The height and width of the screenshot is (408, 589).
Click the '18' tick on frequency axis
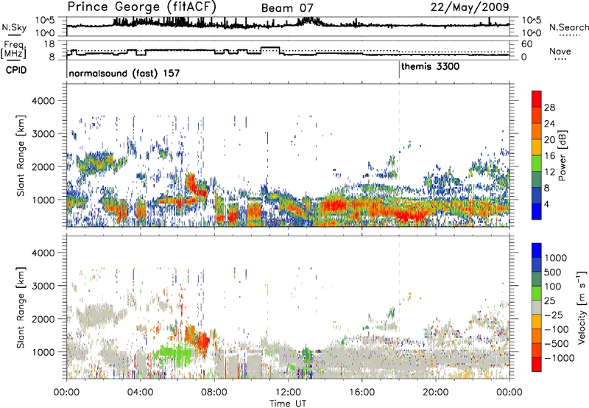click(50, 44)
